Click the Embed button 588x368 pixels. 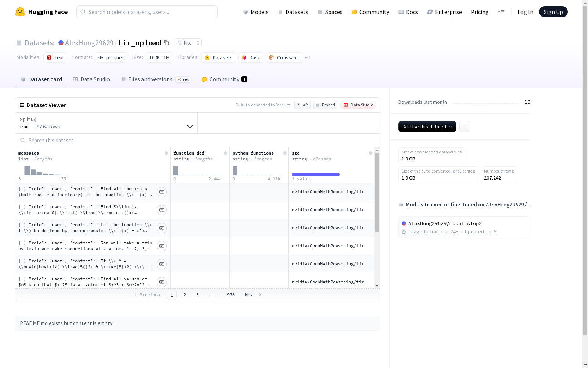[325, 105]
